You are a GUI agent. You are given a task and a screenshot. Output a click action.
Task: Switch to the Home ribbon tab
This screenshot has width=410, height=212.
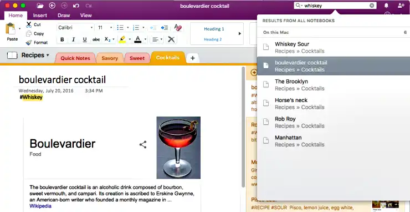click(x=16, y=16)
